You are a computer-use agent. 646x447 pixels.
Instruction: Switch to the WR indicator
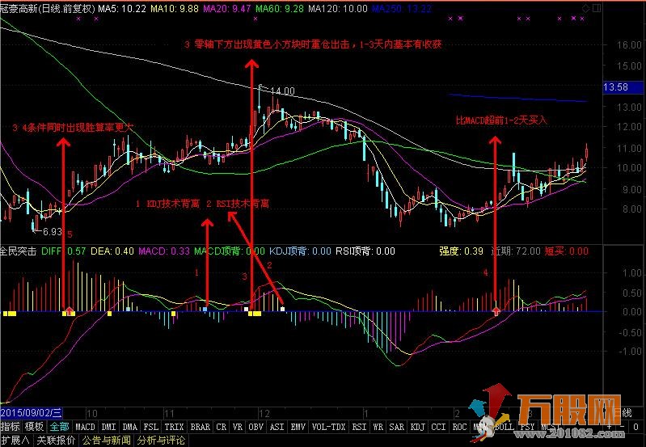tap(378, 427)
